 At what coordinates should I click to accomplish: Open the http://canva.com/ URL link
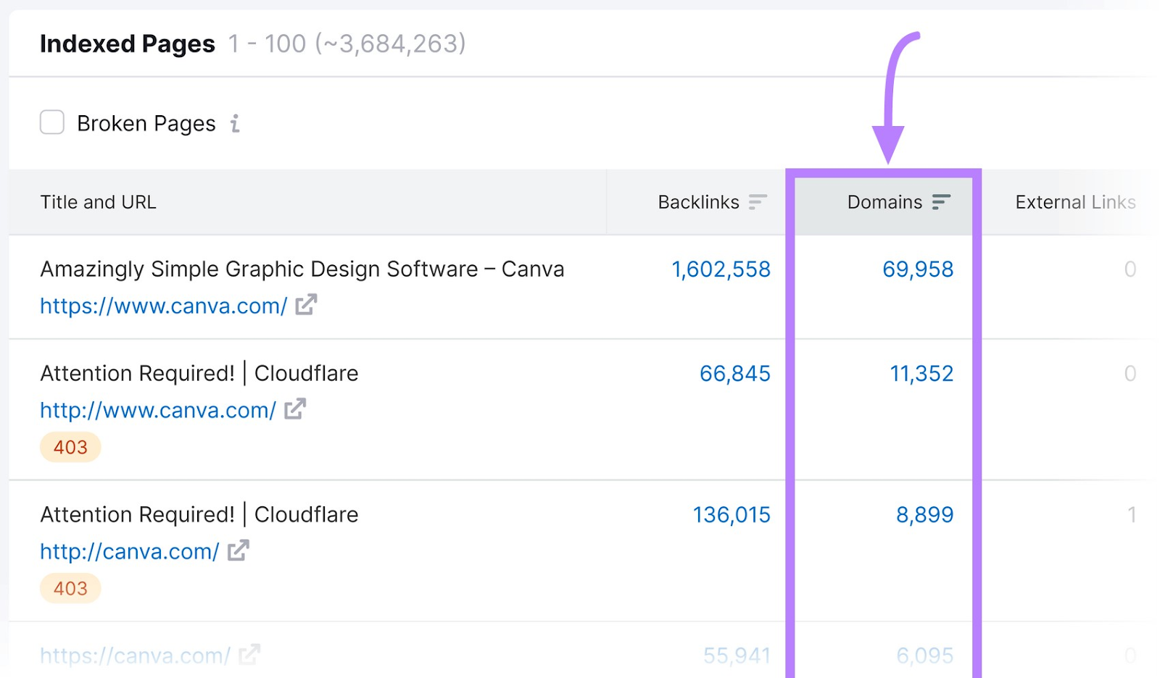click(x=130, y=551)
